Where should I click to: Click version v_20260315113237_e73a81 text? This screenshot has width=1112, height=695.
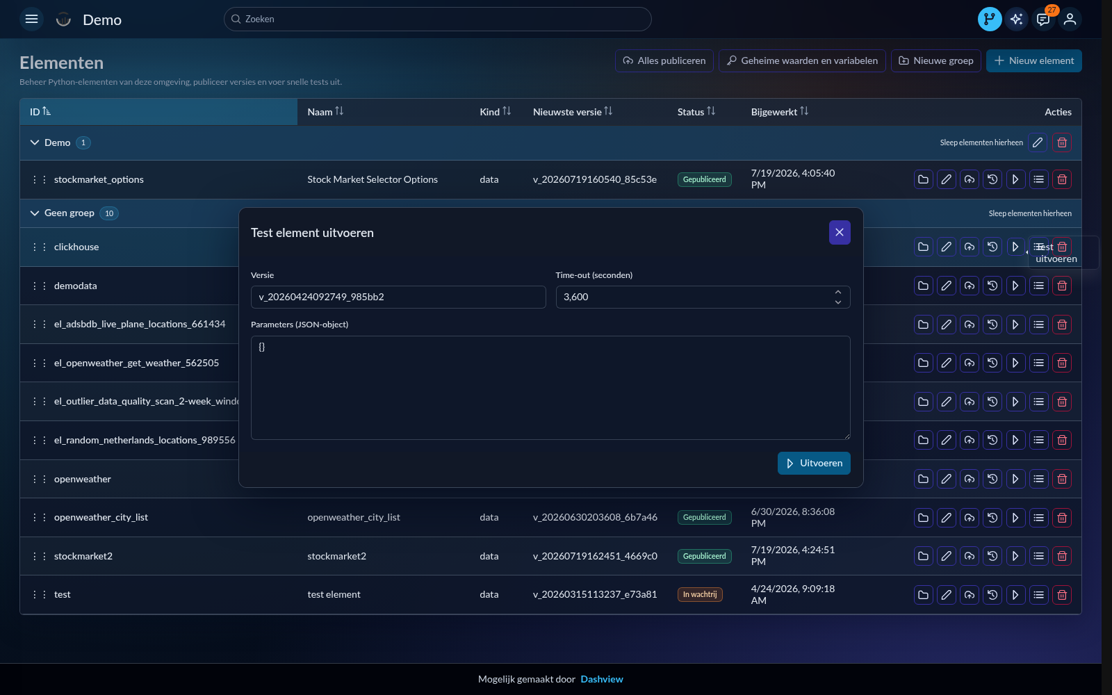tap(595, 595)
